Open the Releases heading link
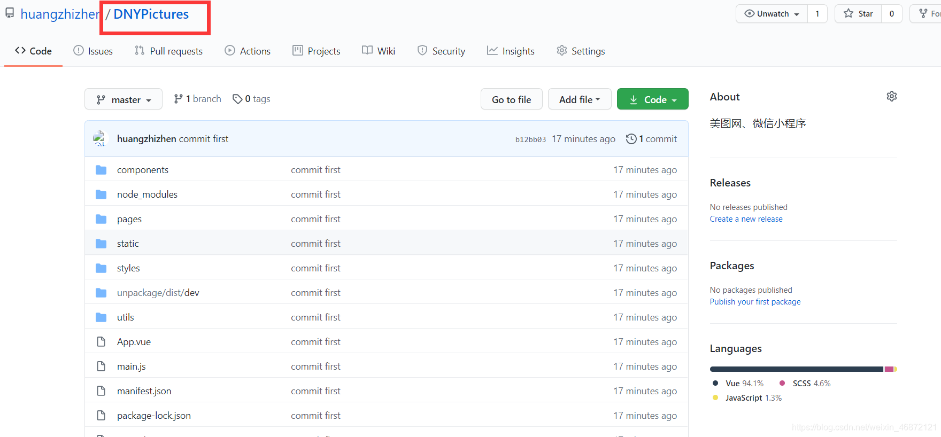 pos(730,183)
